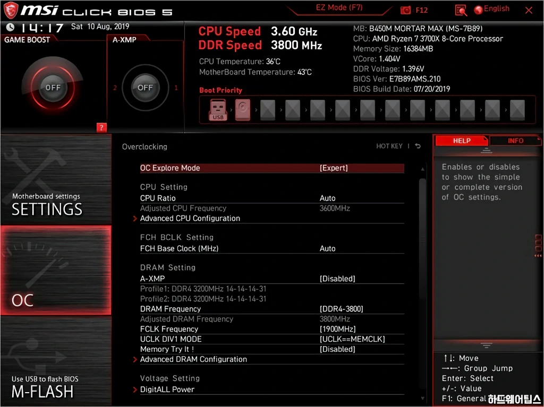Click the English language globe icon

479,10
